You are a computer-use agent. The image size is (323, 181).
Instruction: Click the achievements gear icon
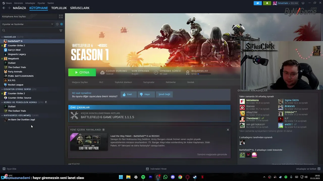188,72
